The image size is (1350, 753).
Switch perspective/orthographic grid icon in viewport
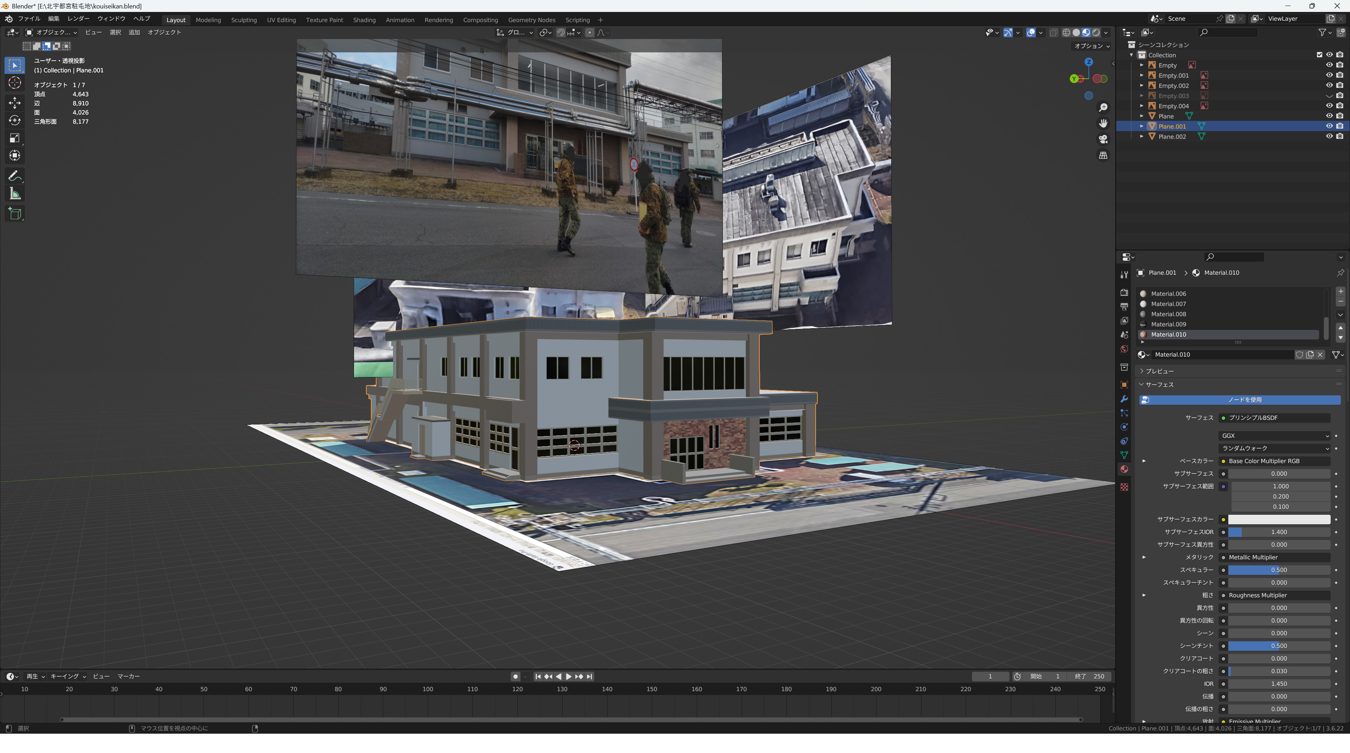pos(1103,156)
